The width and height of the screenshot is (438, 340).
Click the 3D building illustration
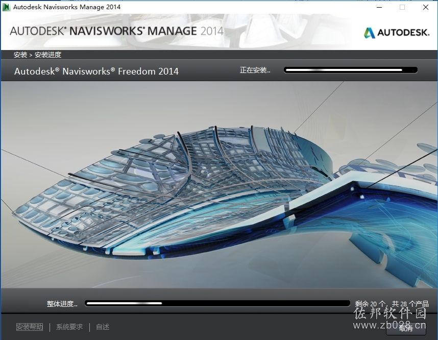(219, 184)
